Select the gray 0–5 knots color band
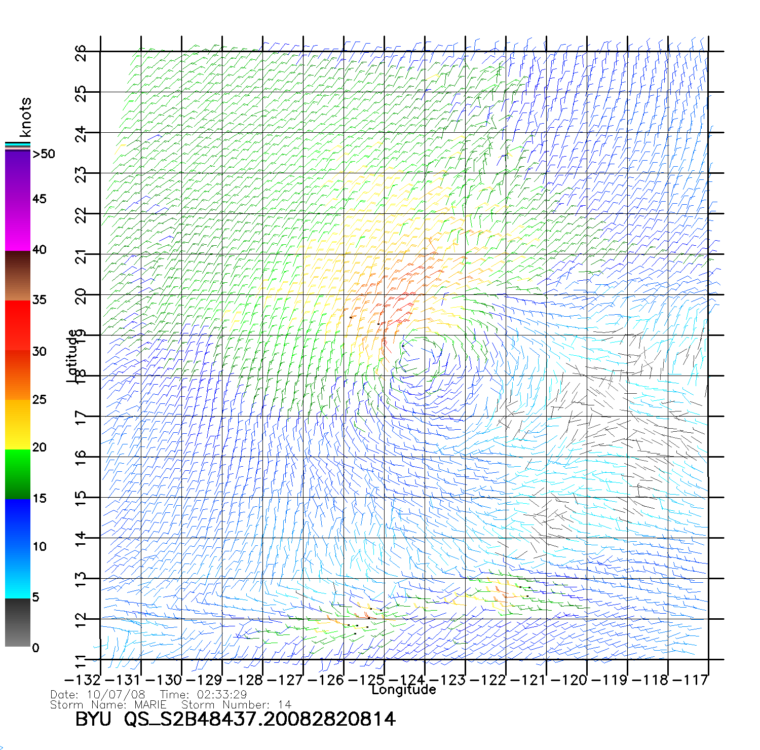Image resolution: width=760 pixels, height=750 pixels. point(17,623)
